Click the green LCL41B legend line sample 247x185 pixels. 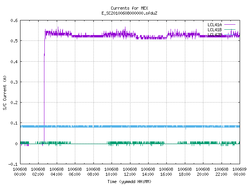point(230,30)
